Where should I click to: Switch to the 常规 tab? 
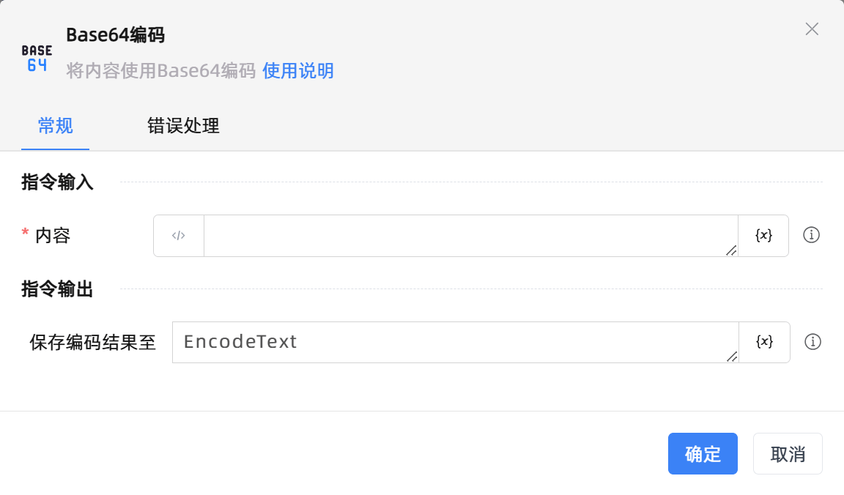pyautogui.click(x=56, y=126)
